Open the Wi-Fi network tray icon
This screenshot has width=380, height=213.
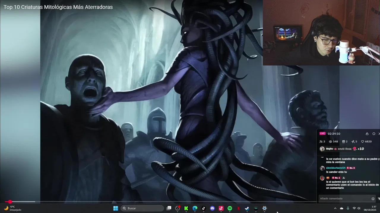click(354, 208)
